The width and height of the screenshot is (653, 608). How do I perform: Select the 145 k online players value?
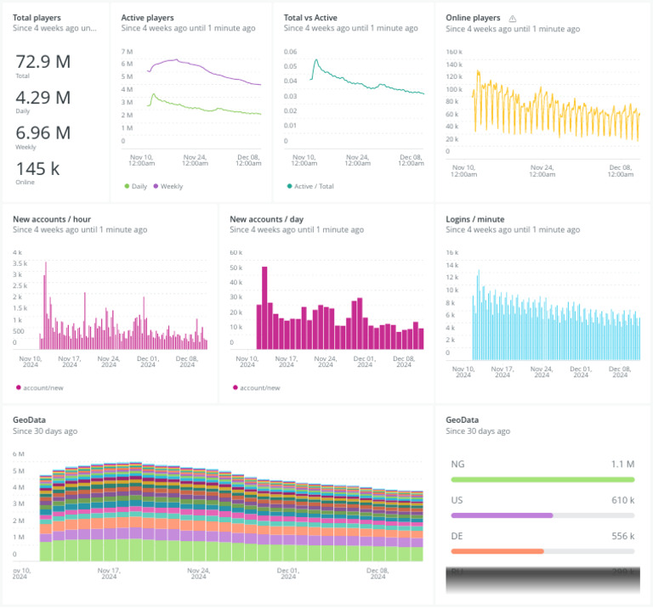(38, 169)
